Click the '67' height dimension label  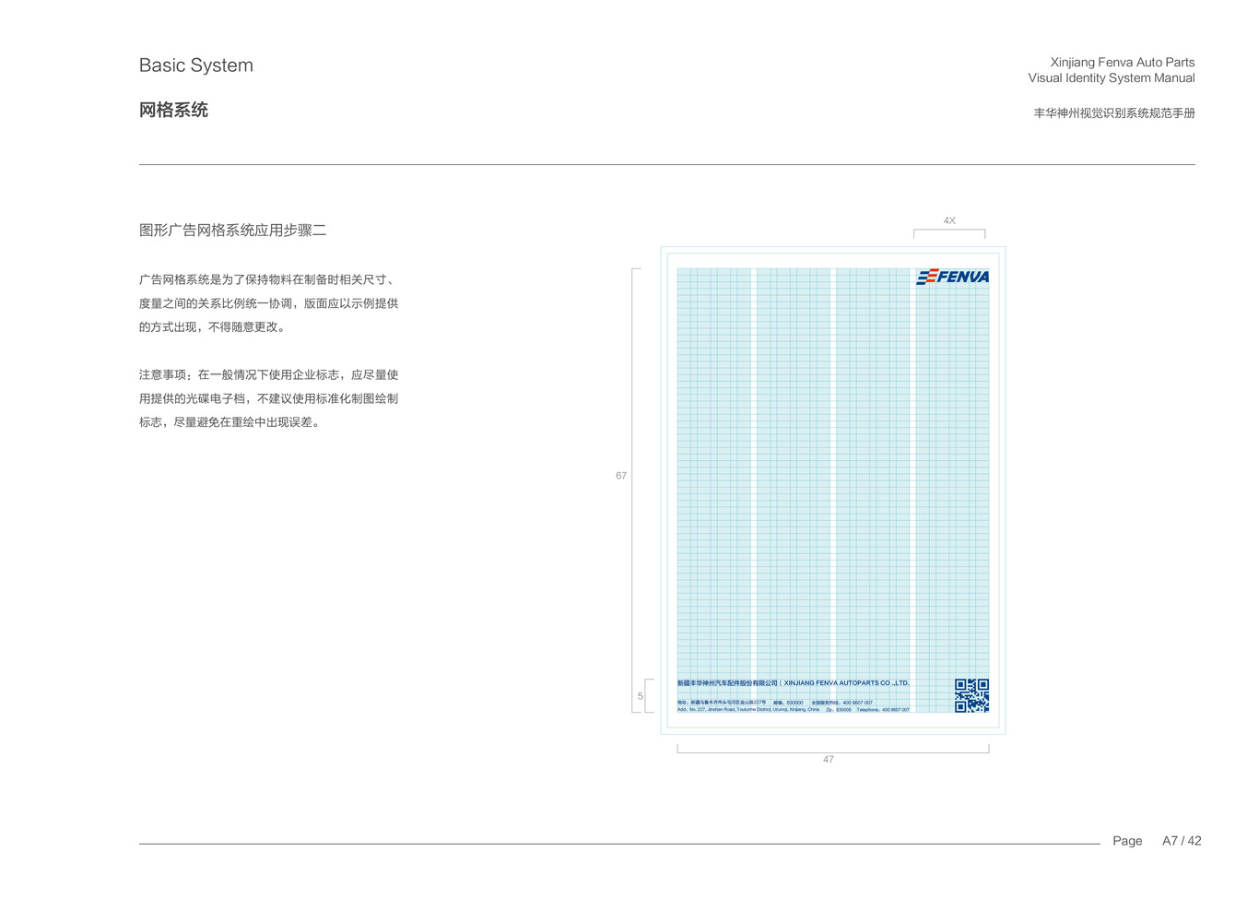[x=621, y=476]
